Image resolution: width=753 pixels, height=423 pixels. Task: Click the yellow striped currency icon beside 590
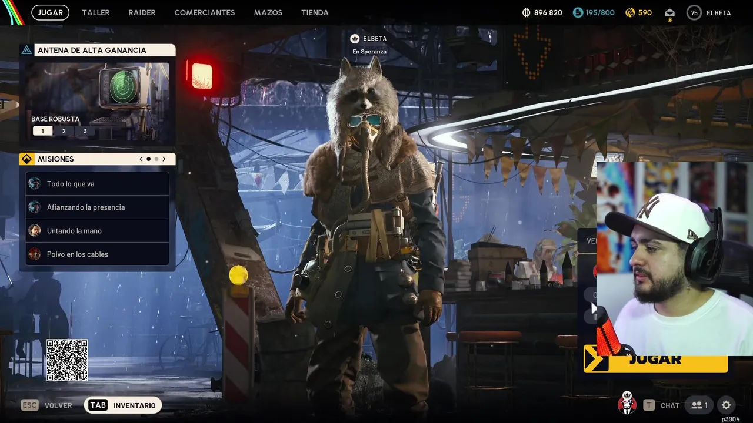point(629,12)
